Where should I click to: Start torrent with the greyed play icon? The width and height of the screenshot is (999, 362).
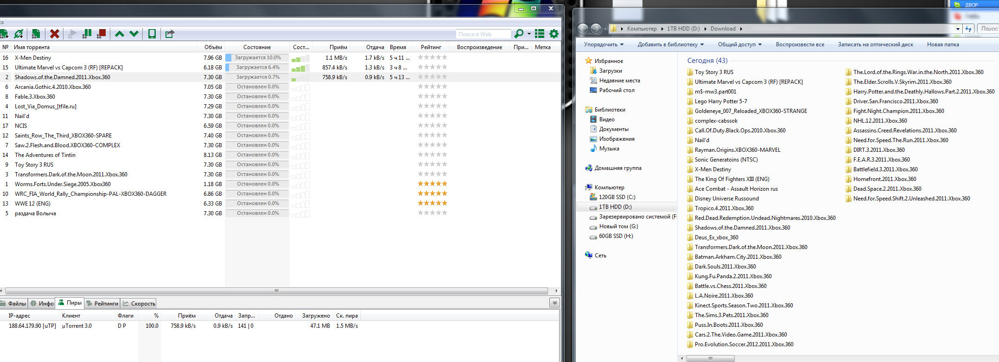pos(72,34)
